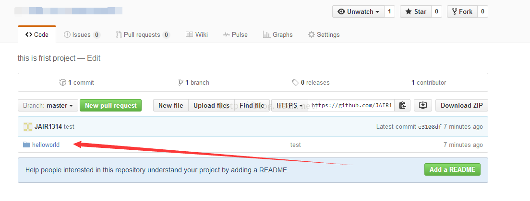This screenshot has height=201, width=530.
Task: Open the Issues tab
Action: tap(82, 34)
